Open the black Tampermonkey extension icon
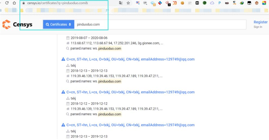This screenshot has width=269, height=140. pyautogui.click(x=249, y=3)
